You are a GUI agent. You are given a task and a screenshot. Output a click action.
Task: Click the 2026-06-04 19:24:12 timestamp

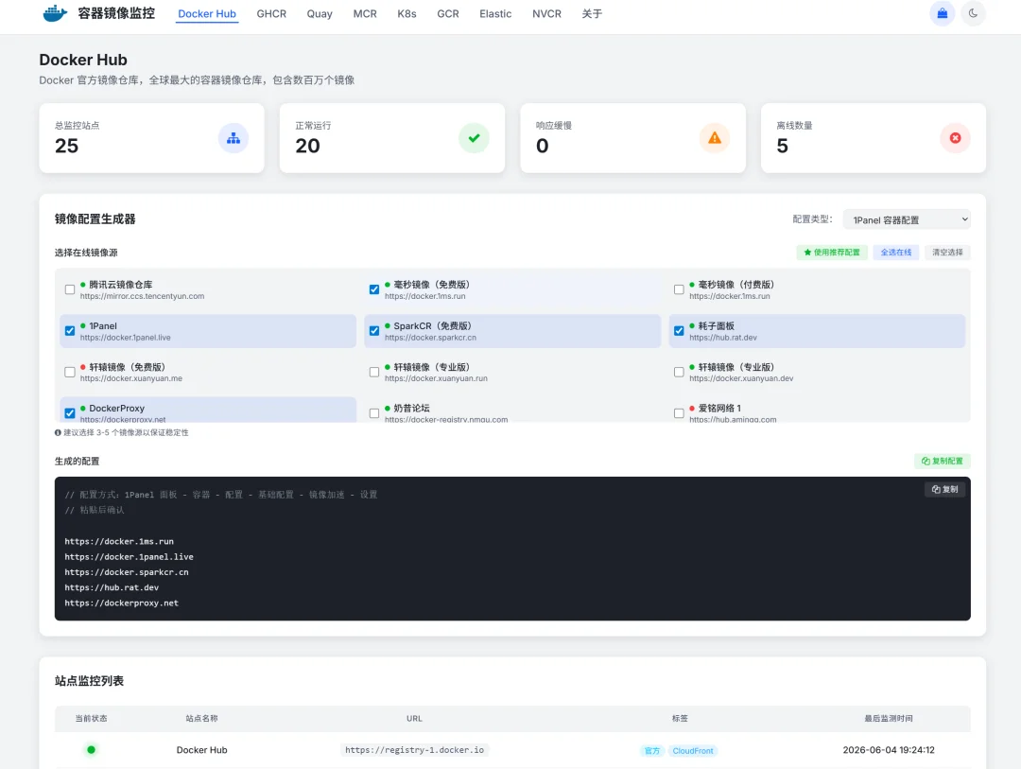point(888,750)
